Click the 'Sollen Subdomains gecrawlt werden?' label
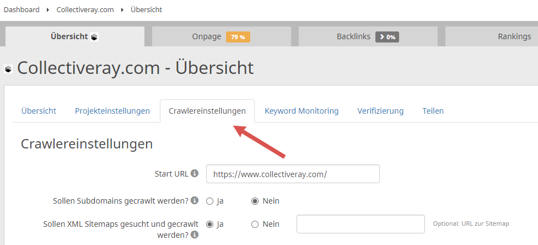Viewport: 538px width, 245px height. pyautogui.click(x=121, y=201)
